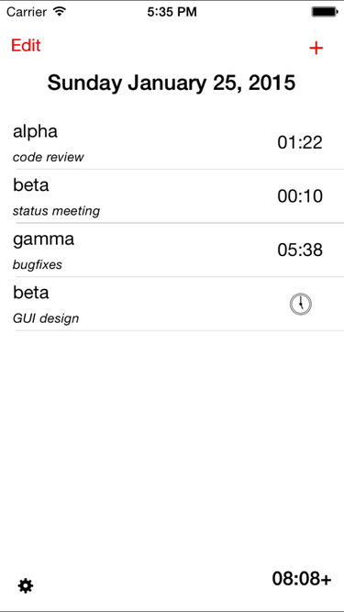Tap the code review subtitle text

click(x=49, y=157)
